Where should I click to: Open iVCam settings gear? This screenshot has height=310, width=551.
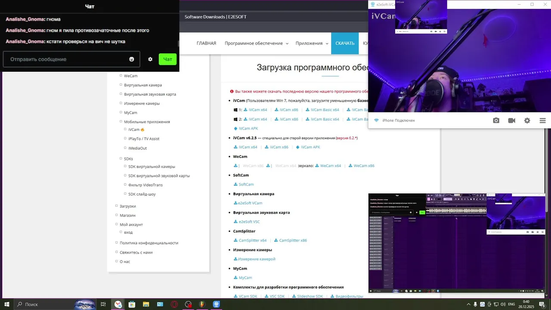pyautogui.click(x=527, y=121)
